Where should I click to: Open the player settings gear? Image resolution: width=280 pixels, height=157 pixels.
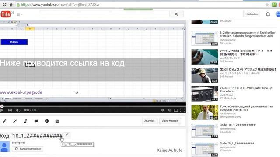point(169,110)
